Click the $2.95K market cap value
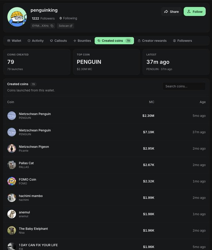The height and width of the screenshot is (250, 212). (x=149, y=149)
